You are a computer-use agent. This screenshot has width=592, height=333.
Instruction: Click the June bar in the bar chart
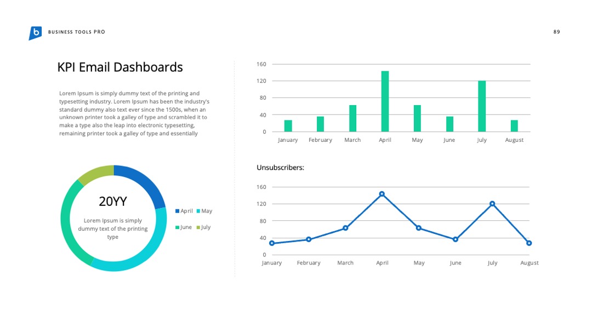click(449, 124)
